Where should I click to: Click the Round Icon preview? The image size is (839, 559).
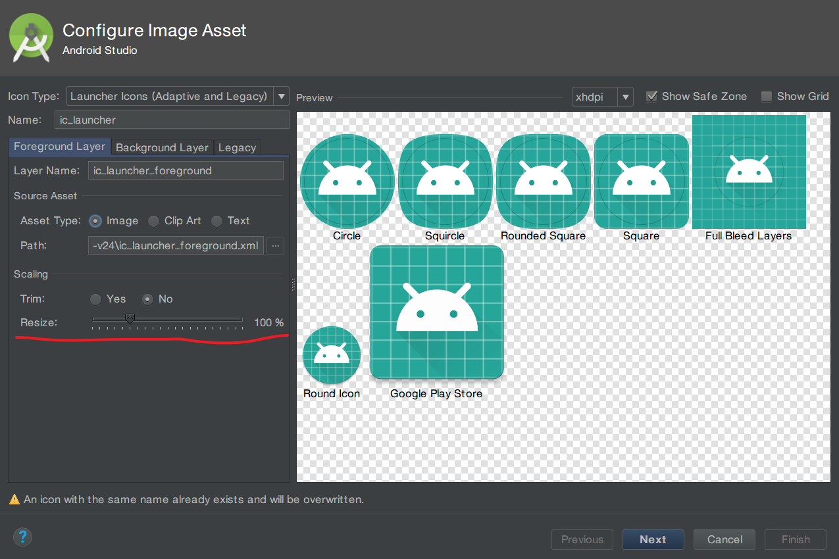tap(331, 354)
